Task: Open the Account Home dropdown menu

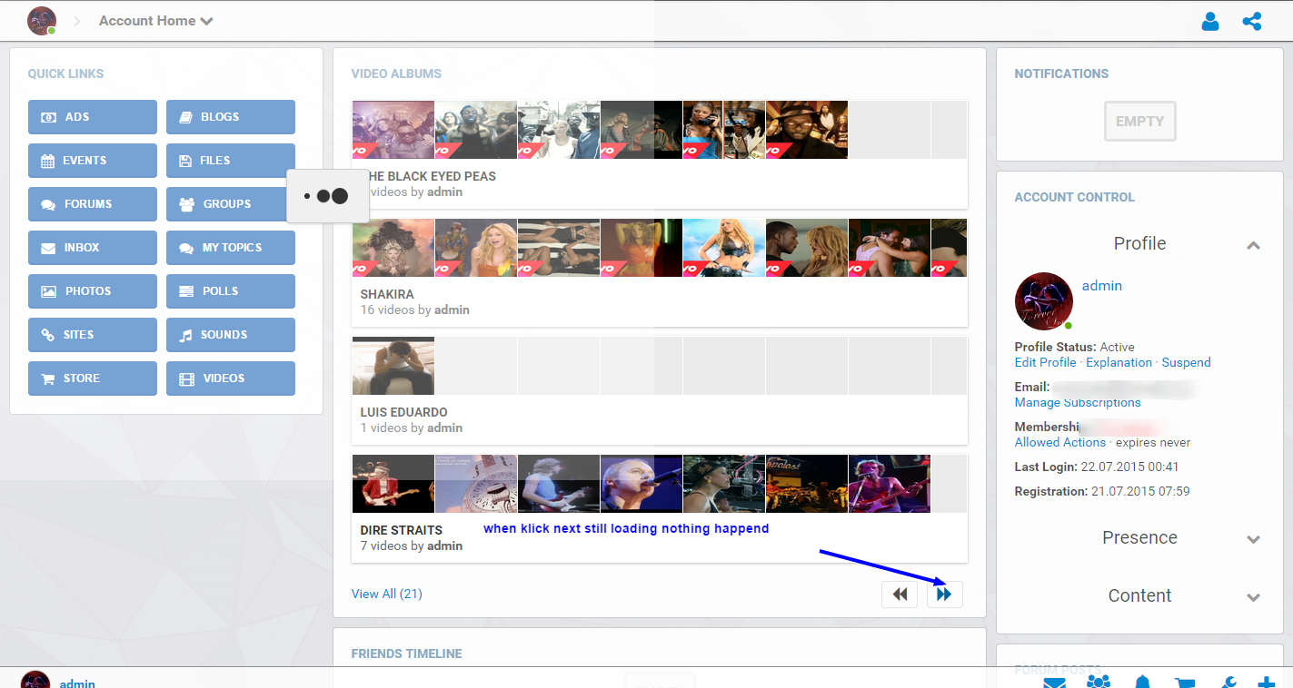Action: pos(156,21)
